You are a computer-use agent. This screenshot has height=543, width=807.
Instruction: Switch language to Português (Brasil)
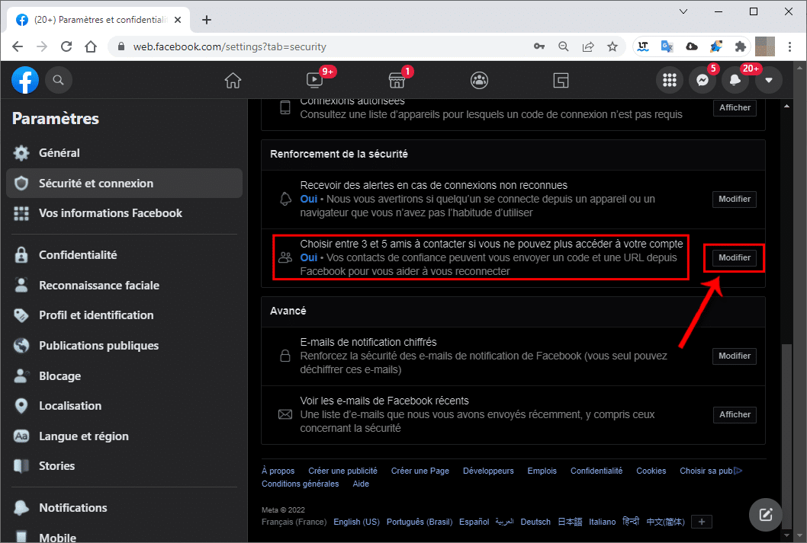[420, 522]
